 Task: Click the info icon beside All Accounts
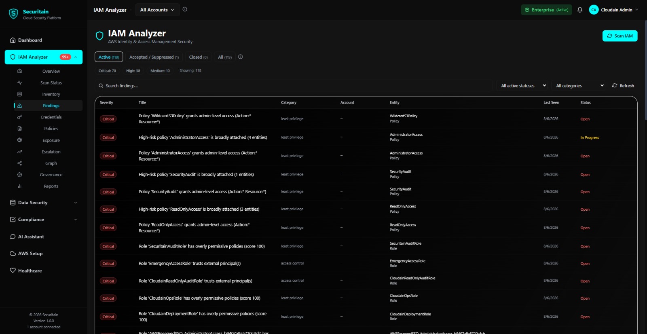[x=185, y=9]
